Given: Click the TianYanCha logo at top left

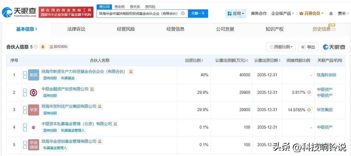Looking at the screenshot, I should pos(19,12).
